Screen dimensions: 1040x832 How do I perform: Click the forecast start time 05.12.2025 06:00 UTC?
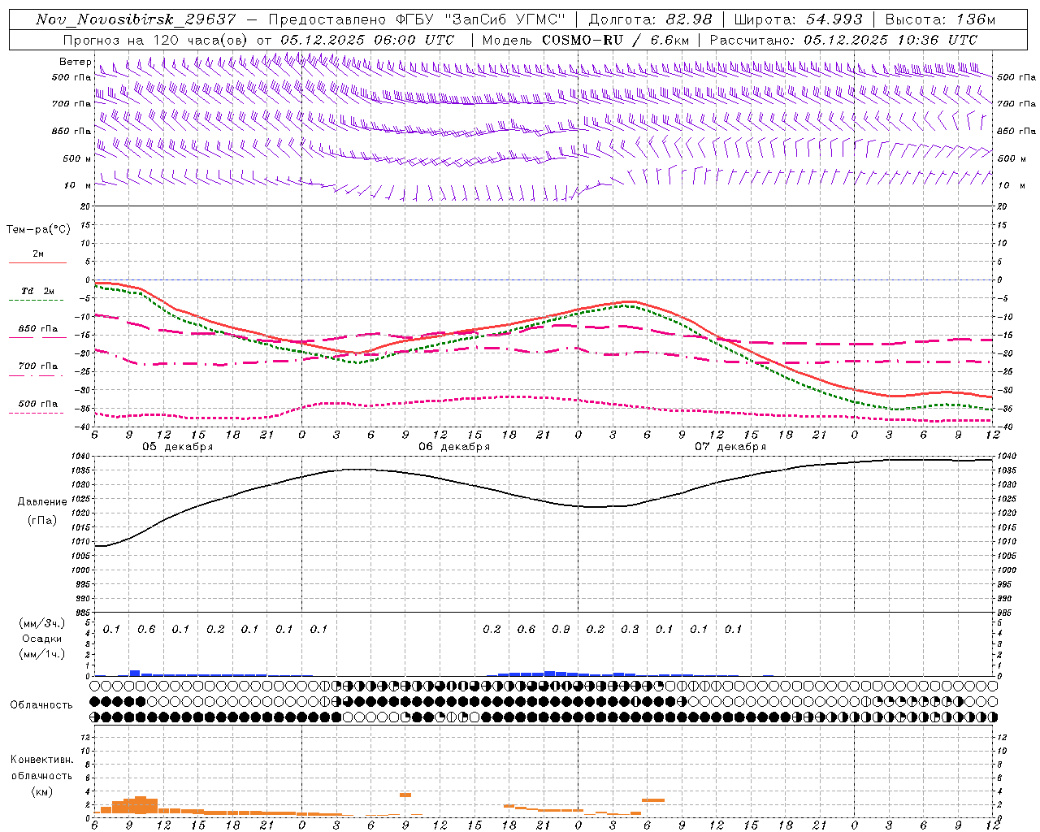(367, 40)
